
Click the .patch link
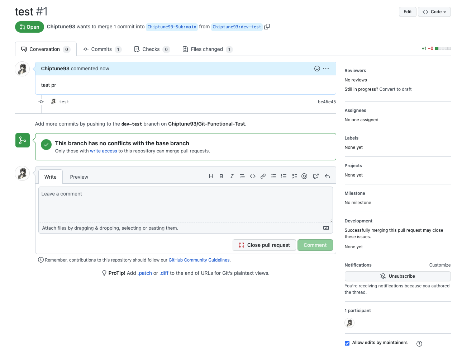(x=145, y=273)
